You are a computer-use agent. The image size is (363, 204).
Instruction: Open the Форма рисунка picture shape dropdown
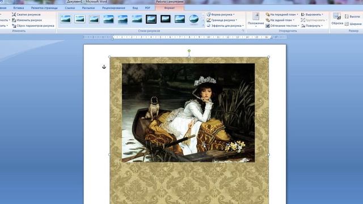[x=221, y=15]
